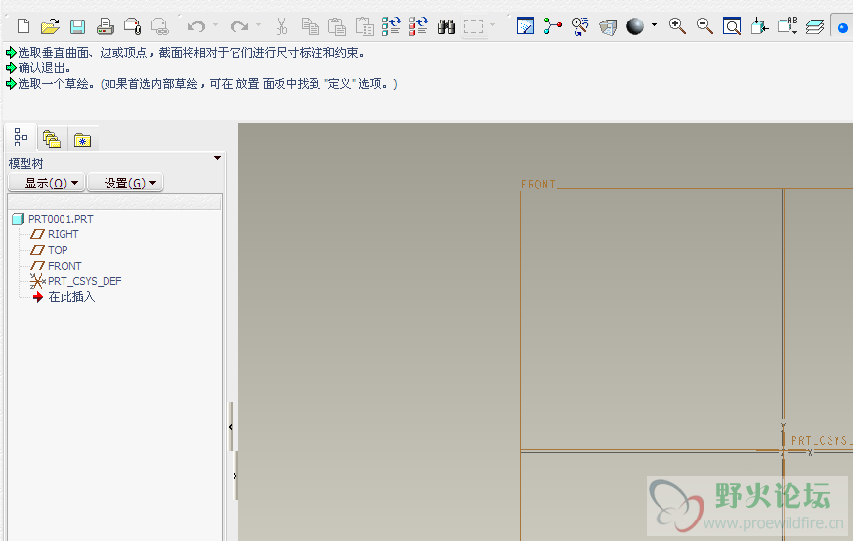This screenshot has height=541, width=853.
Task: Toggle orient mode with the magnifier-arrow icon
Action: pyautogui.click(x=580, y=26)
